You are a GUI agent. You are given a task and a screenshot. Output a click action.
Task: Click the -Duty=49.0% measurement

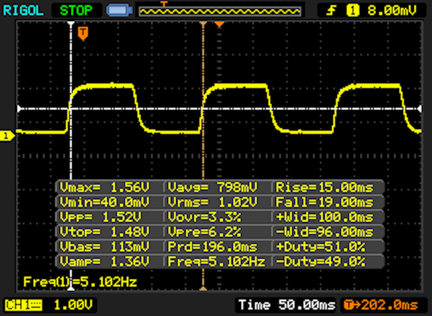tap(321, 261)
